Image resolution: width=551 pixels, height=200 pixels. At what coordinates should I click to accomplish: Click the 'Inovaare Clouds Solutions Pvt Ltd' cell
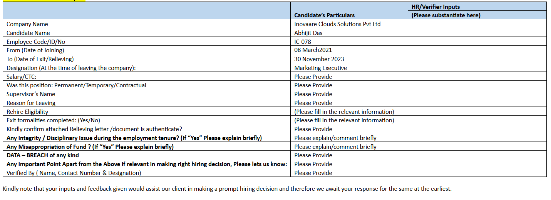(337, 24)
